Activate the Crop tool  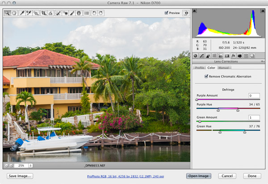44,13
